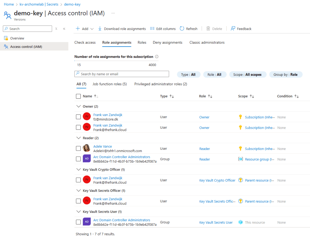Click the Edit columns icon

(x=152, y=28)
